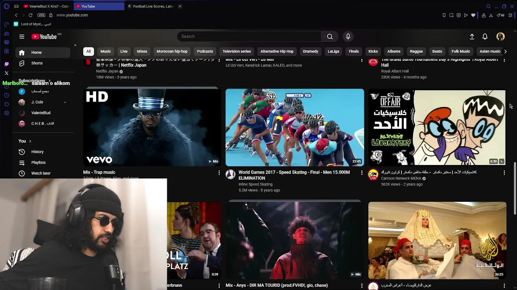The image size is (517, 290).
Task: Click the pinboard pin icon
Action: click(444, 15)
